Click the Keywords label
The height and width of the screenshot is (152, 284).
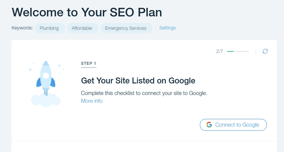coord(22,28)
